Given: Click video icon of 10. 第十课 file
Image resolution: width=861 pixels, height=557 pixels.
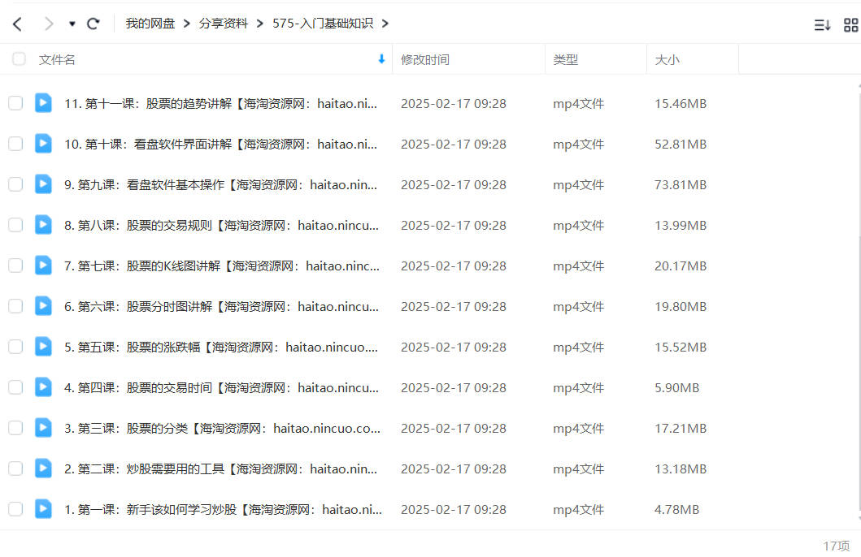Looking at the screenshot, I should point(43,143).
